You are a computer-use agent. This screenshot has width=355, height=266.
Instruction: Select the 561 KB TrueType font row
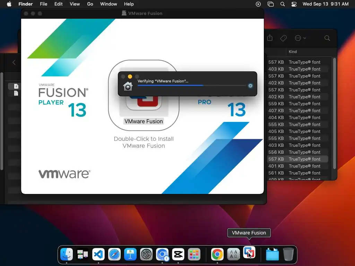(298, 173)
